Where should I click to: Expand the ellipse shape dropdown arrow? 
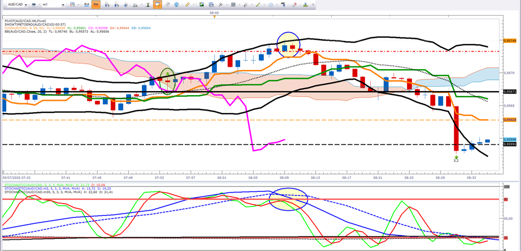pos(277,4)
